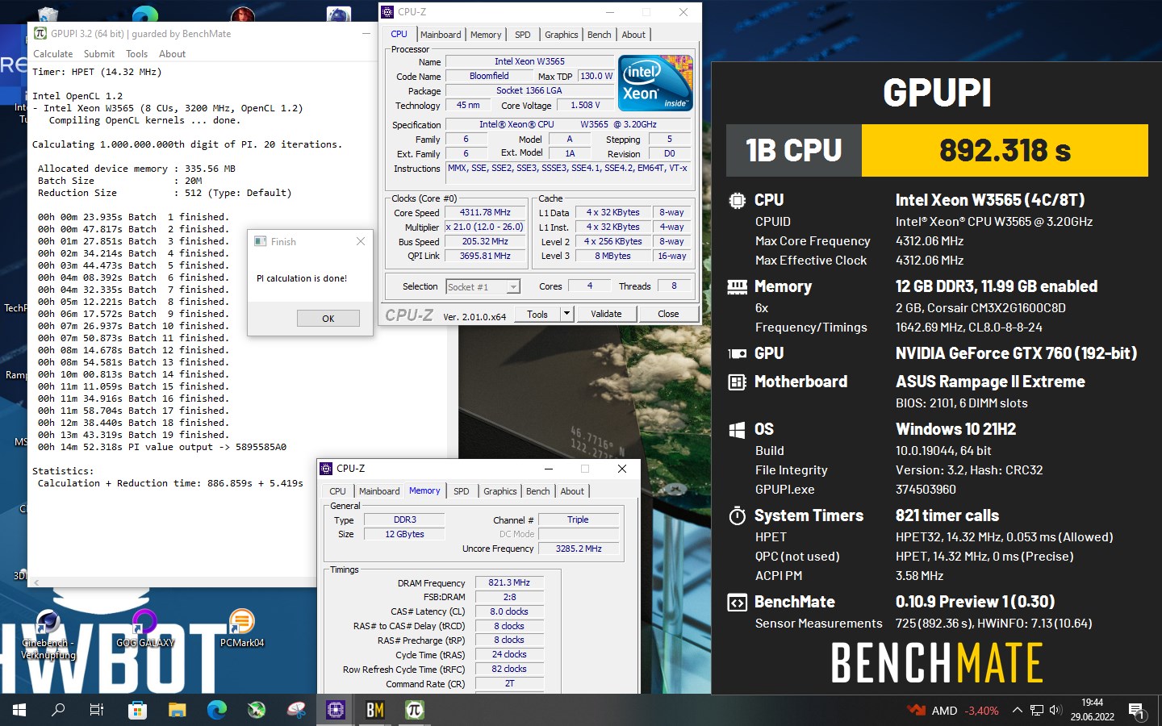Open the Socket #1 Selection dropdown

(x=483, y=286)
